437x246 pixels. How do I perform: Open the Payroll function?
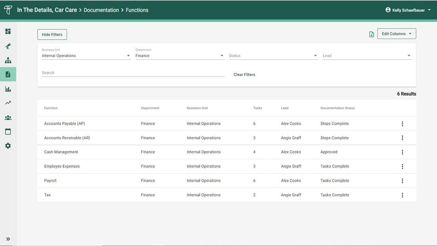click(50, 181)
